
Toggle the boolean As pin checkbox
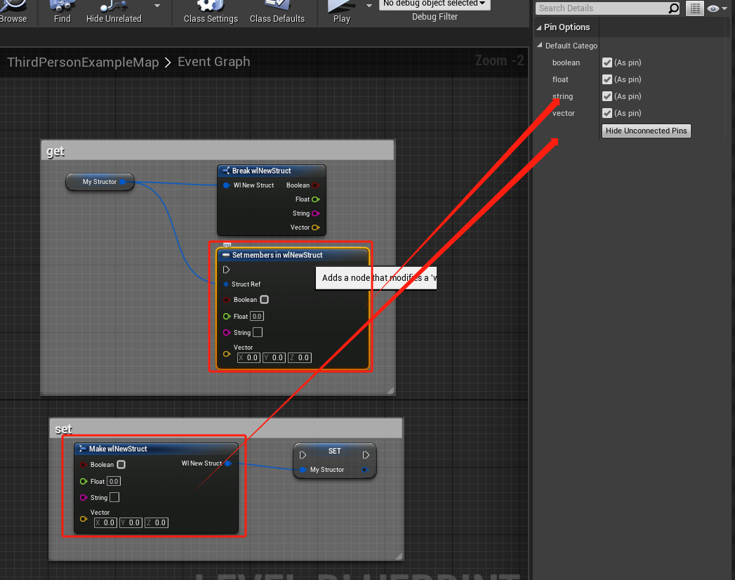coord(607,62)
